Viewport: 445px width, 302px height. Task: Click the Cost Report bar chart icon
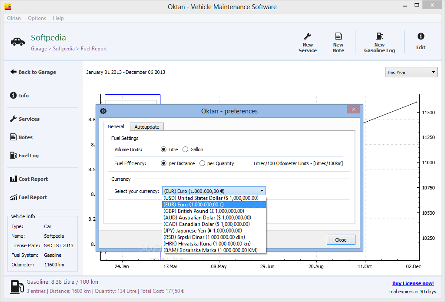(x=13, y=179)
